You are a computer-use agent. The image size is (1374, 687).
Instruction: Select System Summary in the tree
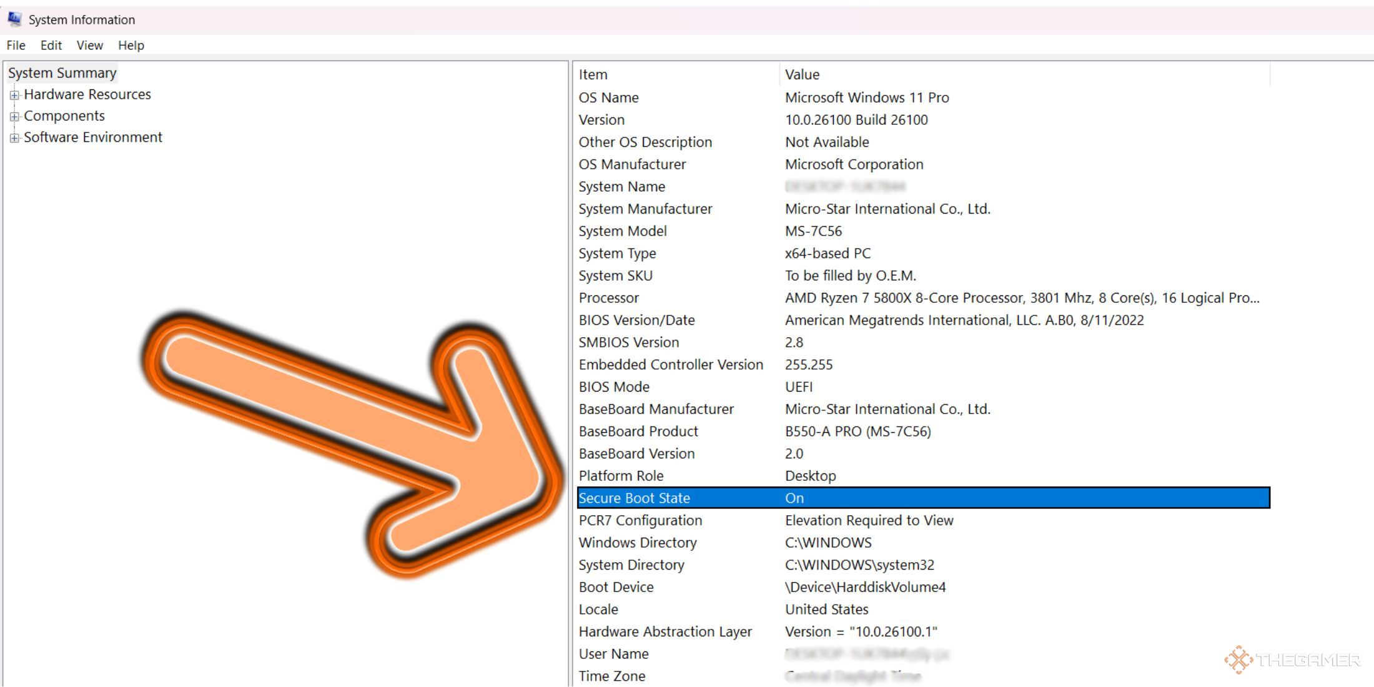pos(62,73)
